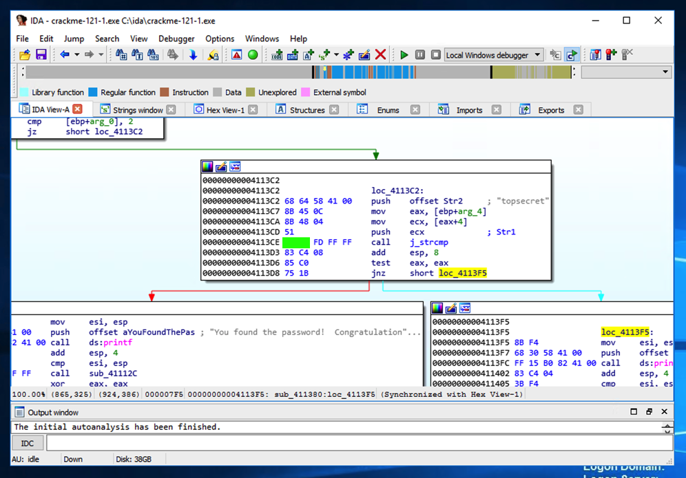The height and width of the screenshot is (478, 686).
Task: Click the red X delete icon
Action: (380, 55)
